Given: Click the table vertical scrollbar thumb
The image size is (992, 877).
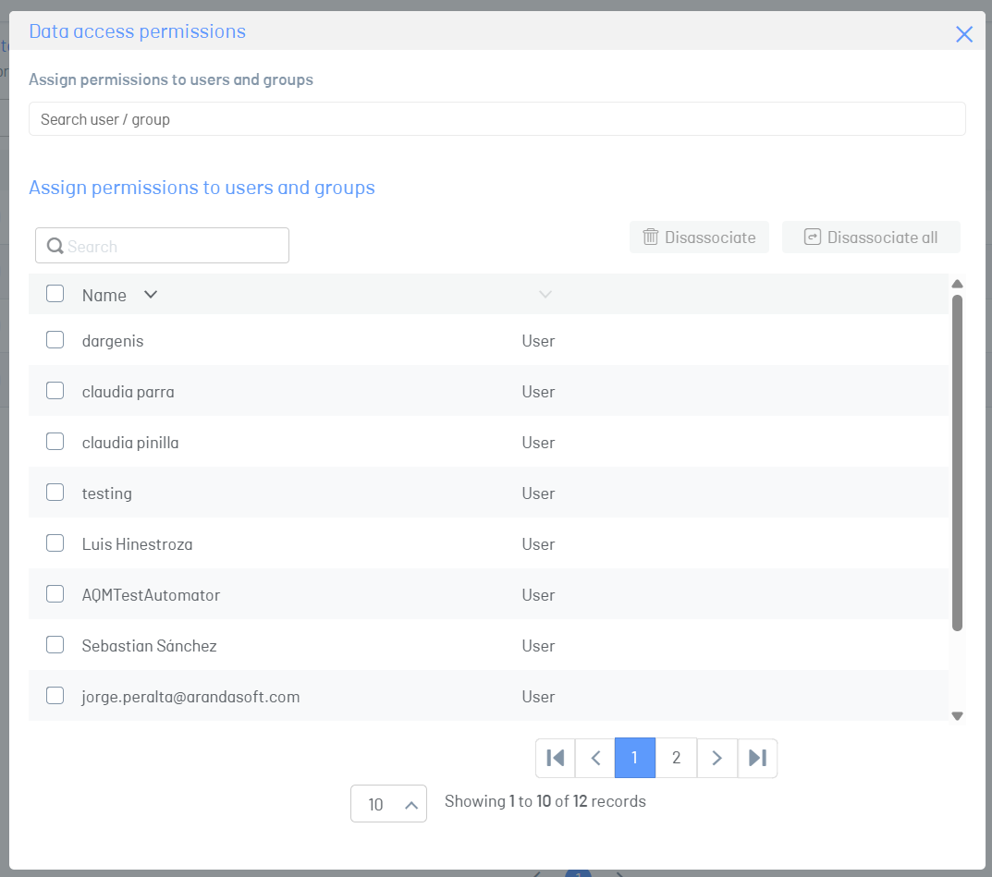Looking at the screenshot, I should point(957,463).
